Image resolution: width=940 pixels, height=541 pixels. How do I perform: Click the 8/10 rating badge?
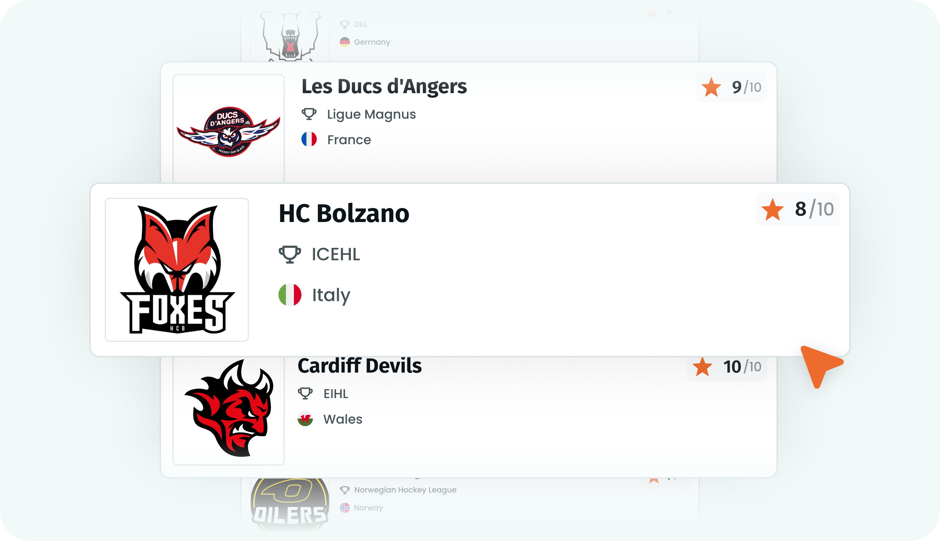coord(798,209)
